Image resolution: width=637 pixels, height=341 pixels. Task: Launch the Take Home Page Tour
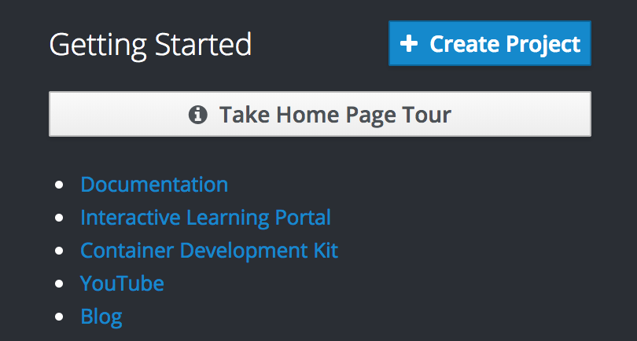coord(320,114)
